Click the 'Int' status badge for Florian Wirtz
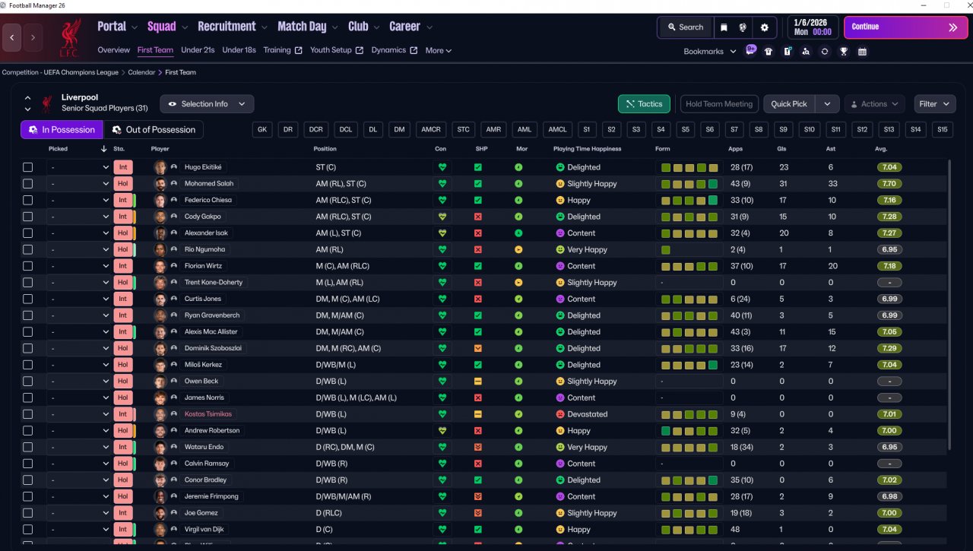Screen dimensions: 973x551 tap(122, 266)
